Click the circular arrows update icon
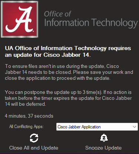139x154 pixels. click(34, 138)
